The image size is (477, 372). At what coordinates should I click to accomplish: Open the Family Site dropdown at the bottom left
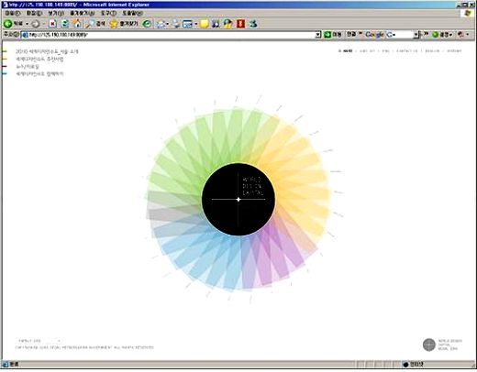point(39,341)
